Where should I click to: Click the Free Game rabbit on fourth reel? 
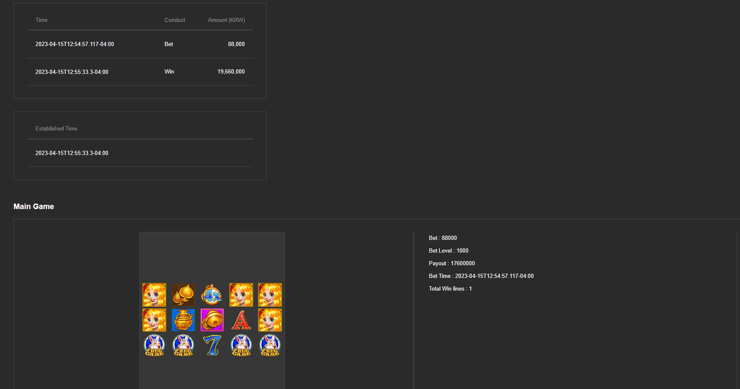[241, 345]
